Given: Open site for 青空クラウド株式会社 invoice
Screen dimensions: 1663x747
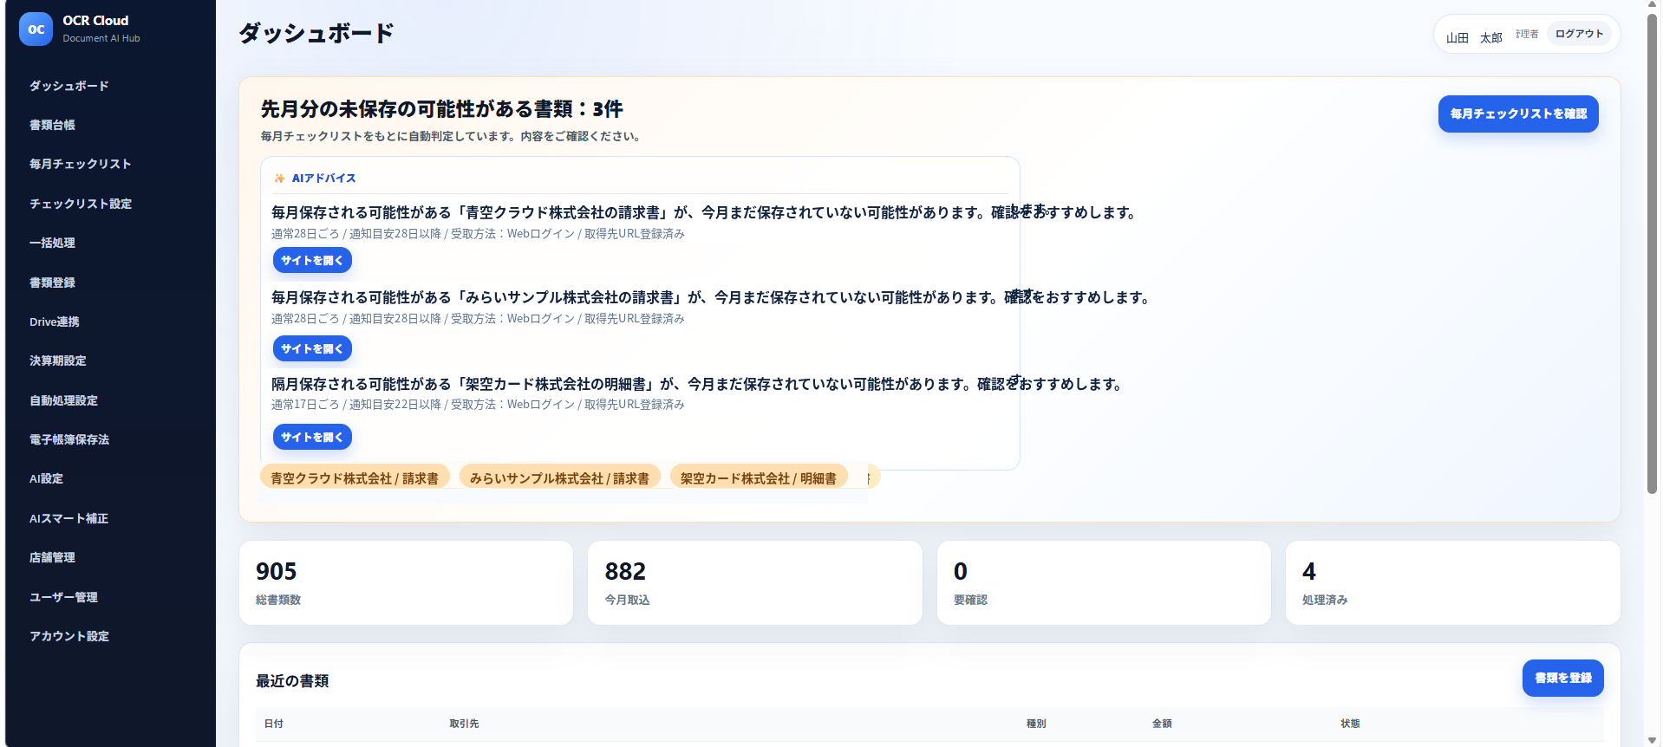Looking at the screenshot, I should point(312,260).
